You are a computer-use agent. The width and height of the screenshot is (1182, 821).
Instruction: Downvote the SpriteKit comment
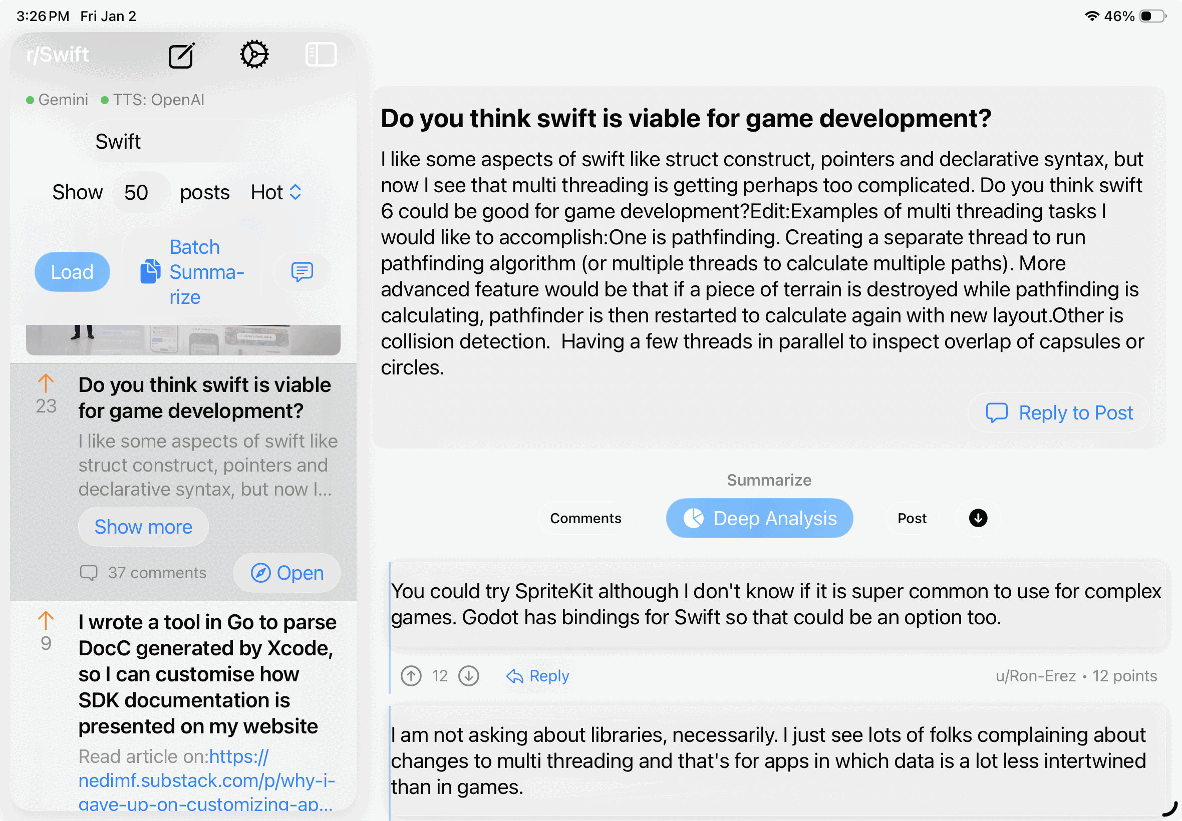[x=469, y=676]
